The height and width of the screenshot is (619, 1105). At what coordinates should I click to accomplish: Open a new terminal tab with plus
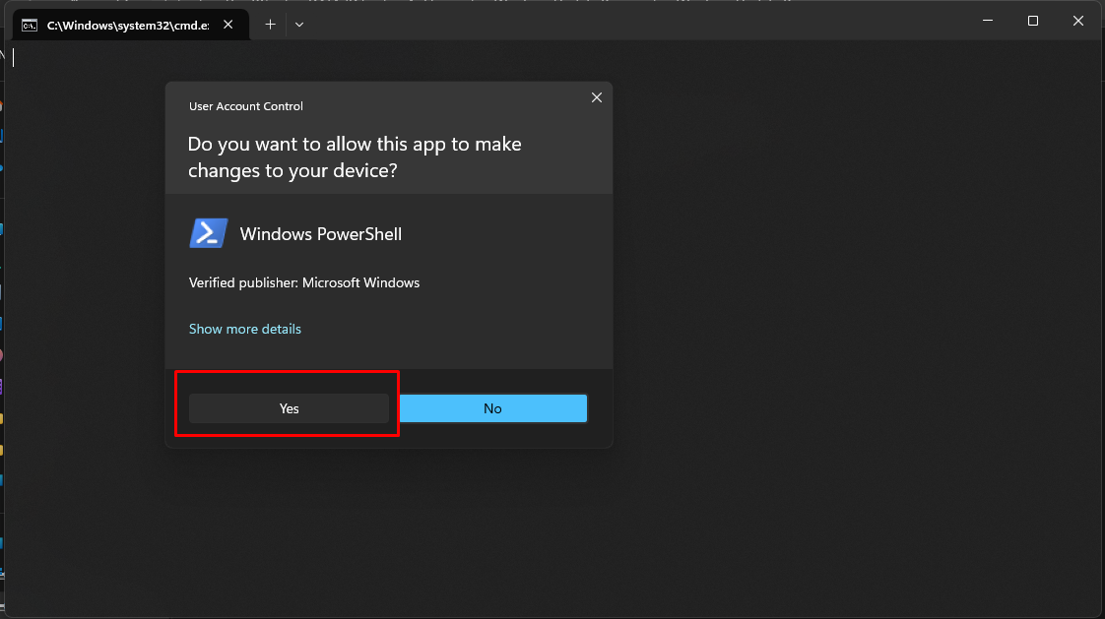pyautogui.click(x=270, y=25)
